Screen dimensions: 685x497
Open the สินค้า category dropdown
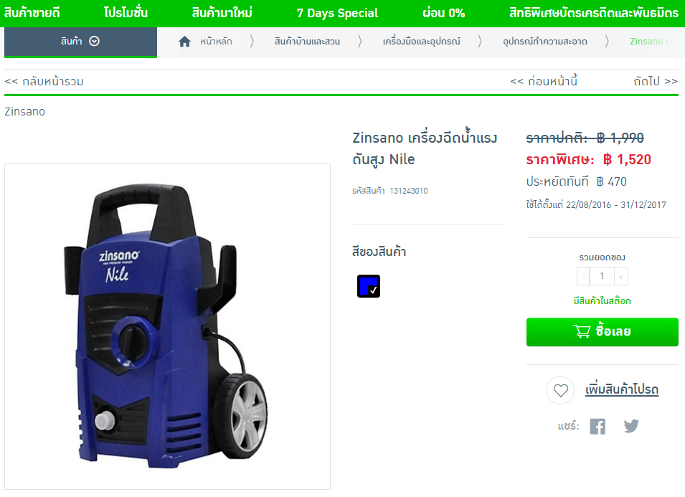click(80, 42)
